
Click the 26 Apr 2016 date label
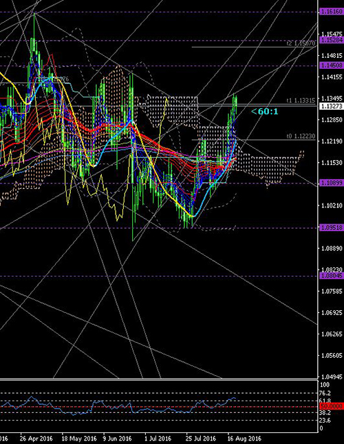(x=36, y=438)
